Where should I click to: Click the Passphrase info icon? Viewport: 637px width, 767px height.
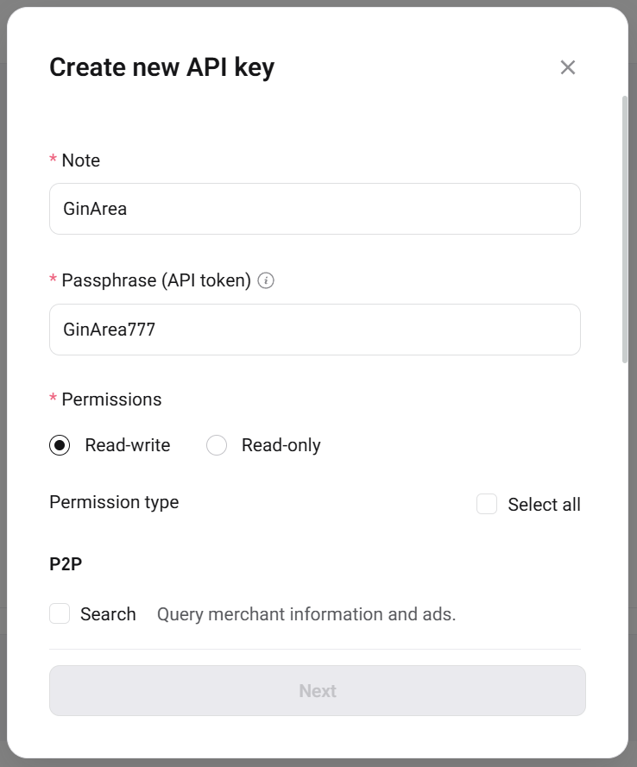(266, 280)
